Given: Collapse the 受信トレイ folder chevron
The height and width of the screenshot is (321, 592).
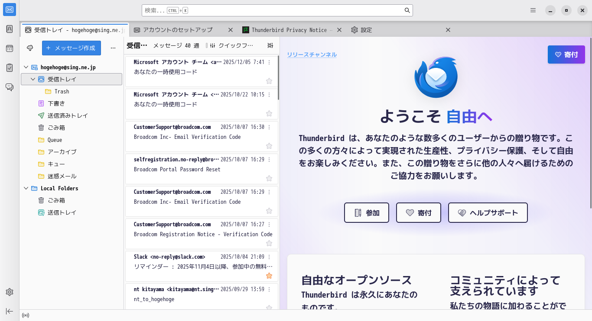Looking at the screenshot, I should [x=33, y=79].
